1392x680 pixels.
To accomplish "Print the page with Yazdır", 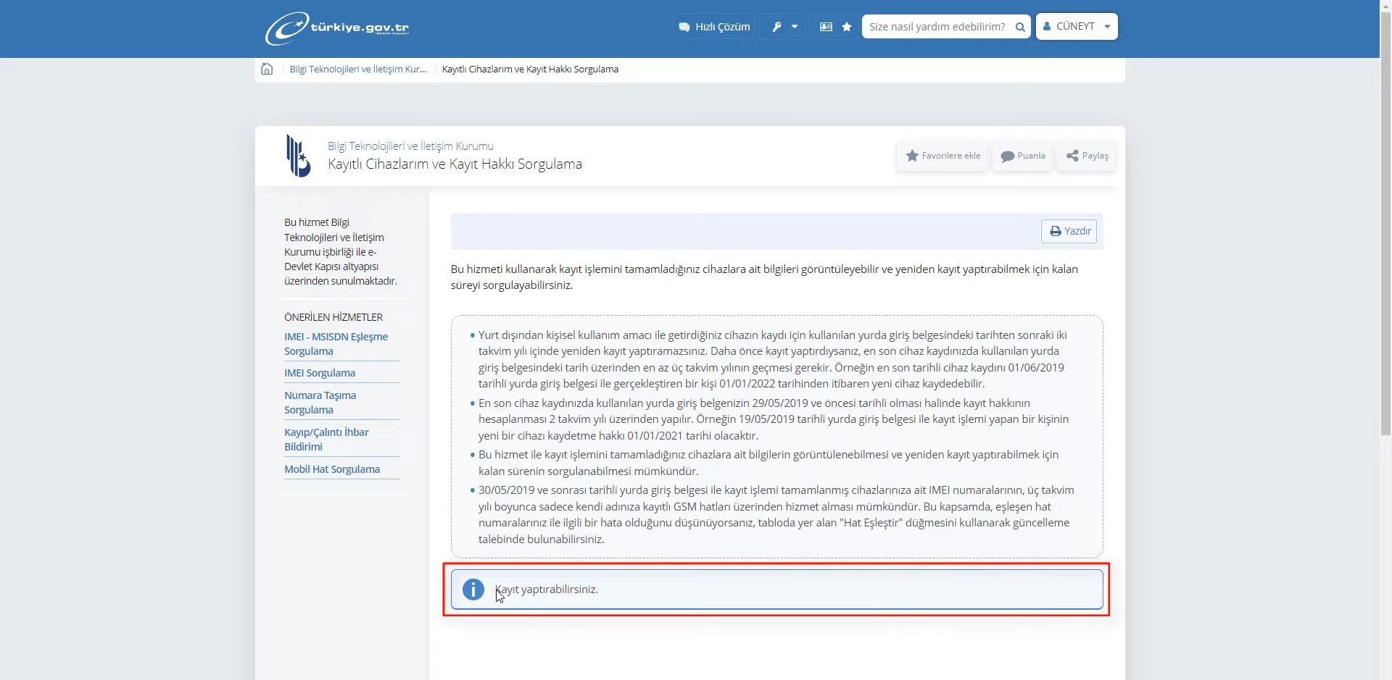I will tap(1069, 231).
